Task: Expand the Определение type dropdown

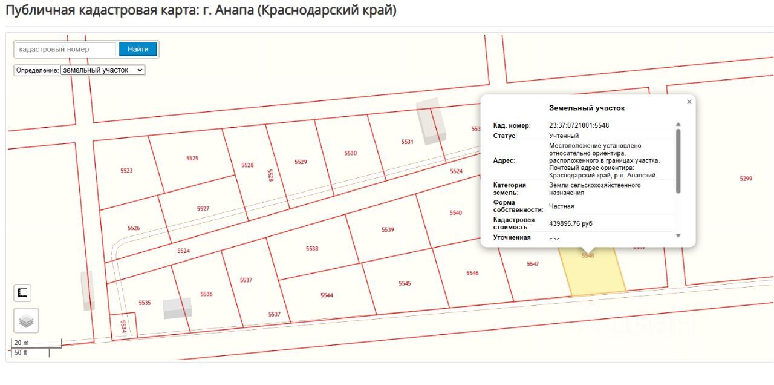Action: (103, 70)
